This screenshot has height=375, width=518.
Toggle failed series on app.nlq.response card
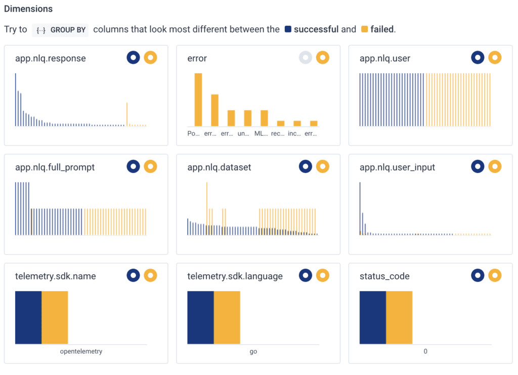coord(150,58)
